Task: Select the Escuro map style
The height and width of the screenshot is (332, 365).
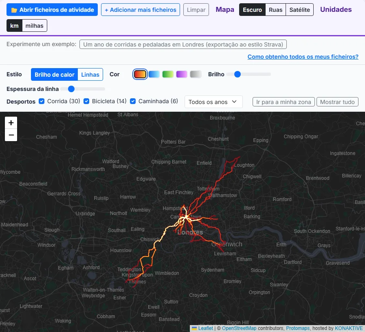Action: (x=252, y=10)
